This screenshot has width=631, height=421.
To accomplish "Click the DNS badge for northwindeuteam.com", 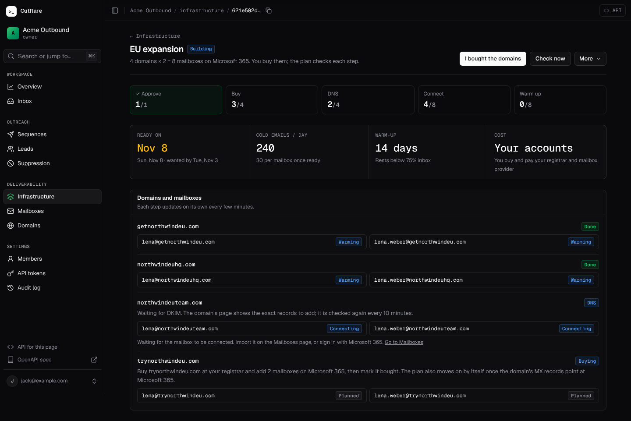I will click(592, 303).
